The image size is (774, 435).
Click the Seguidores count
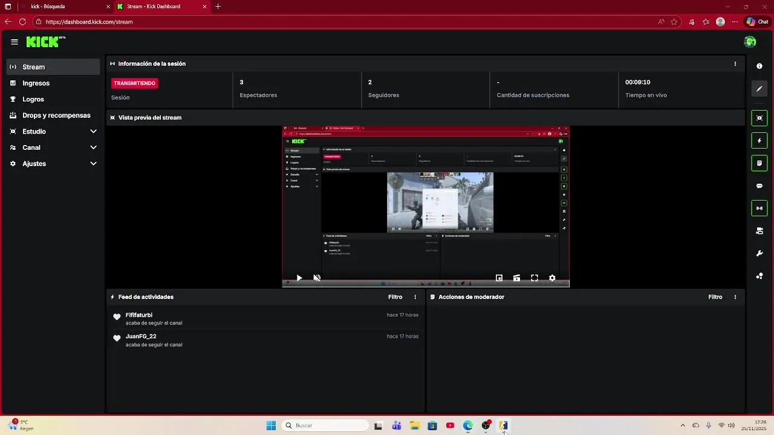tap(370, 82)
